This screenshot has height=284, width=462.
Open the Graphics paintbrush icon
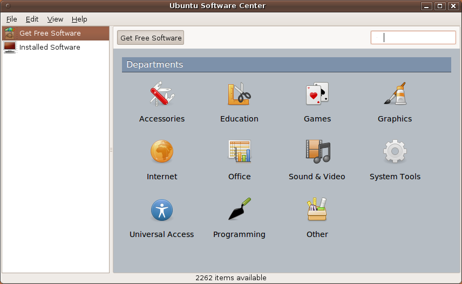pos(395,94)
